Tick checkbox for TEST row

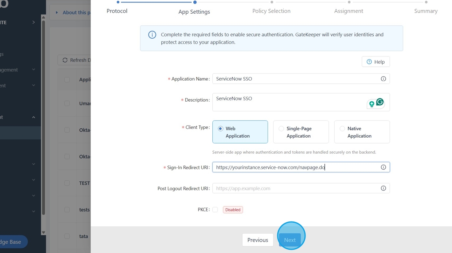[x=67, y=183]
